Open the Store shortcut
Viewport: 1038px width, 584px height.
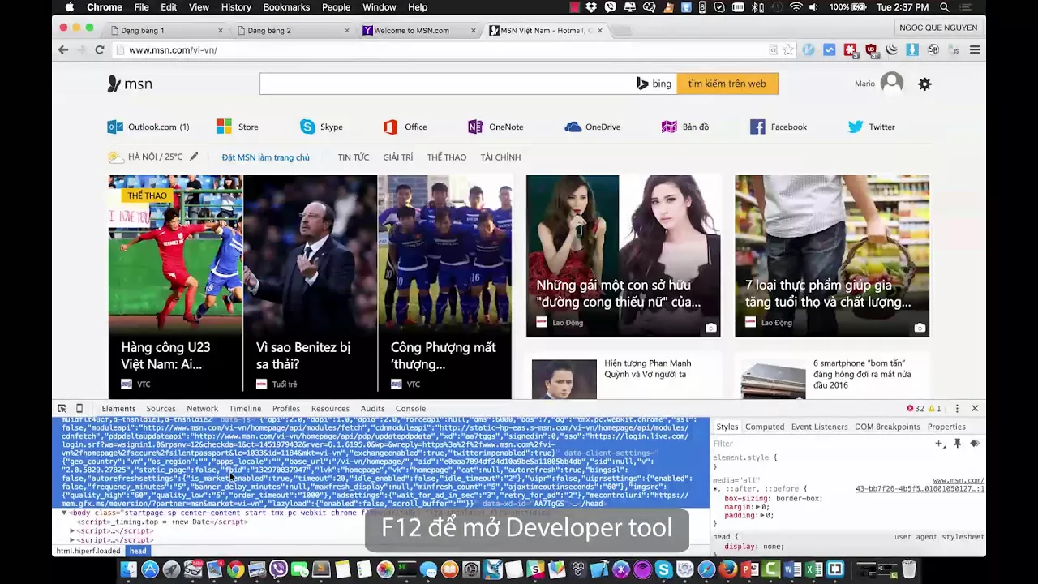[x=238, y=127]
